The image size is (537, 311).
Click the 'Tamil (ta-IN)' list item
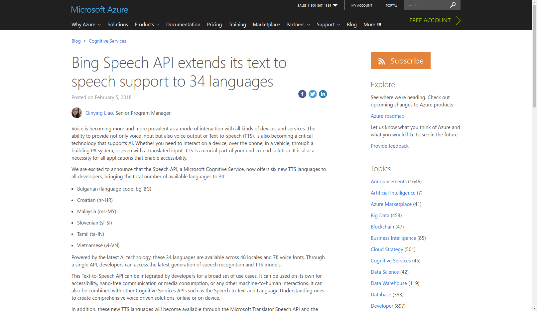click(90, 234)
